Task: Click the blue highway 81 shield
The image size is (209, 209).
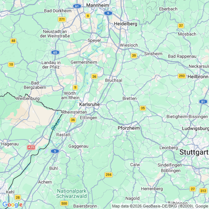Action: pos(203,102)
